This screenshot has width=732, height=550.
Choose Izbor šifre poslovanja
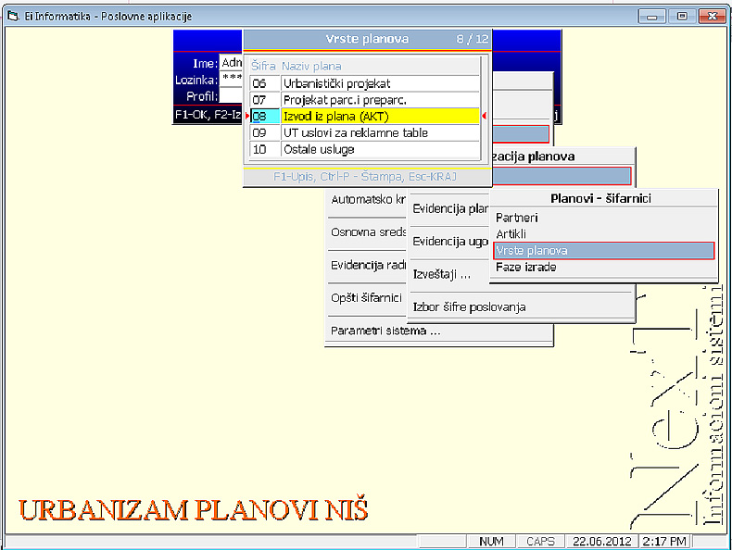click(470, 306)
